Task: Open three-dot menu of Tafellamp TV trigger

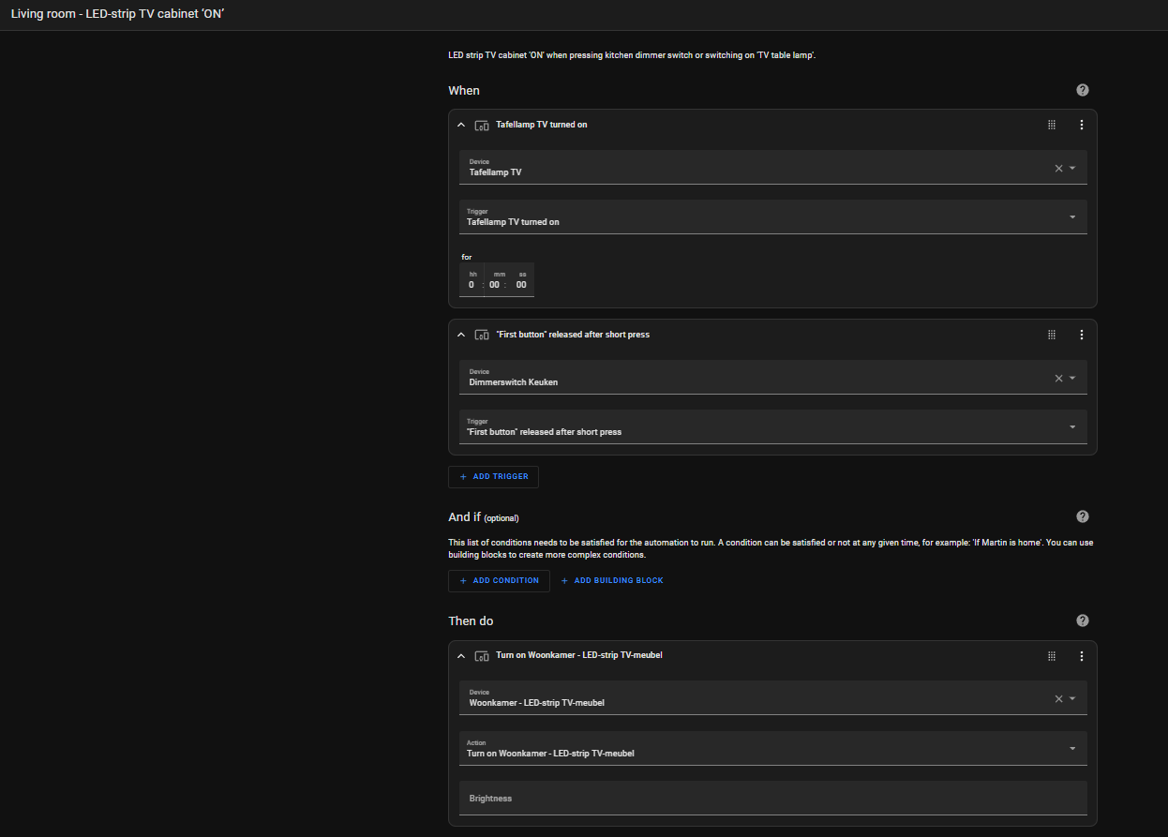Action: (x=1081, y=125)
